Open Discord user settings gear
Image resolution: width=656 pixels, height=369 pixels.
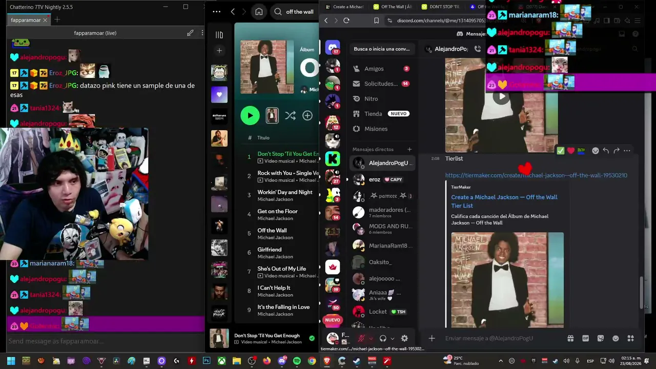(404, 338)
